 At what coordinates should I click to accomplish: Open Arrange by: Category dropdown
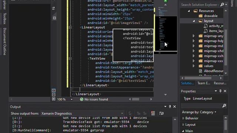[x=199, y=112]
